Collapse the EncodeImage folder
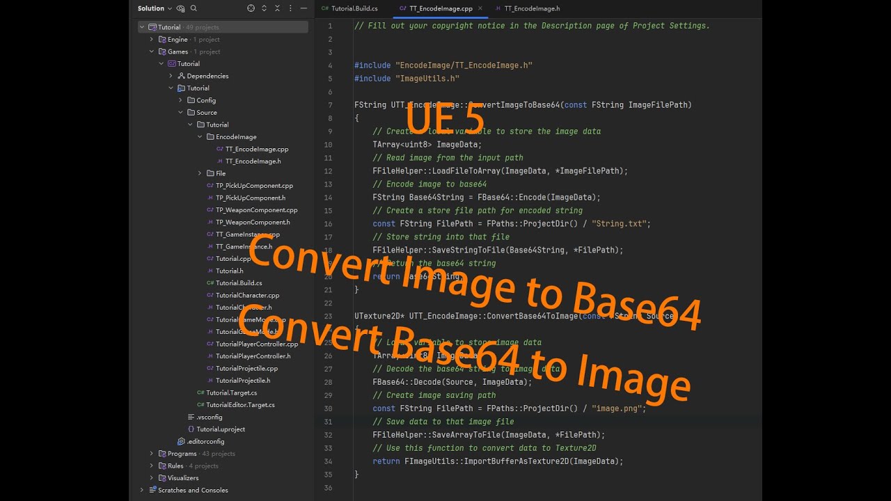Viewport: 891px width, 501px height. (200, 137)
